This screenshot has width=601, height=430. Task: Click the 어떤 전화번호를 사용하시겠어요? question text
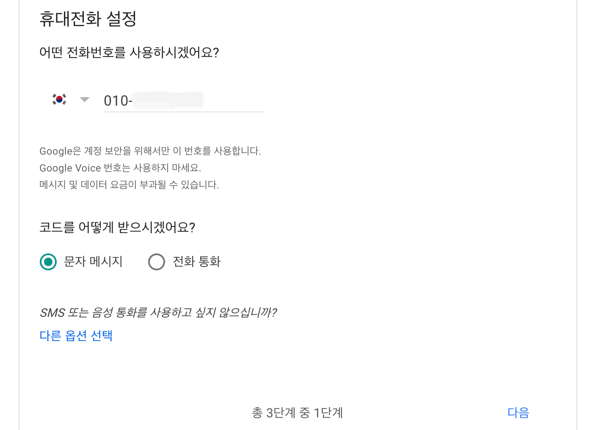click(x=129, y=52)
